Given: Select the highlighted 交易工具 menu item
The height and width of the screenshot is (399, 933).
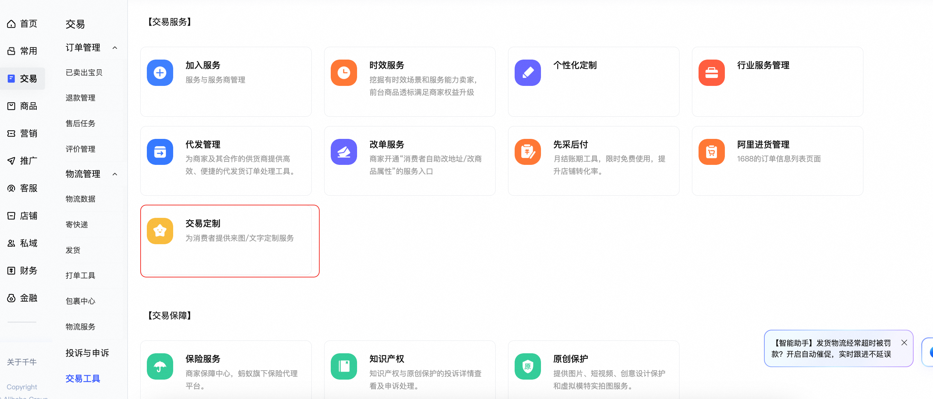Looking at the screenshot, I should tap(83, 379).
